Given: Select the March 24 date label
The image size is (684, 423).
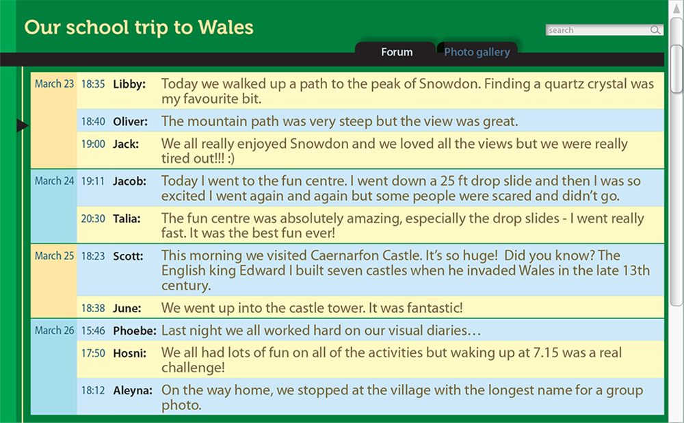Looking at the screenshot, I should click(x=55, y=180).
